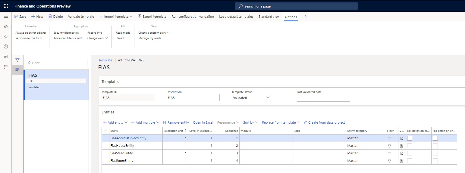465x173 pixels.
Task: Tick first Fail batch checkbox for FiasHouseEntity
Action: click(x=410, y=146)
